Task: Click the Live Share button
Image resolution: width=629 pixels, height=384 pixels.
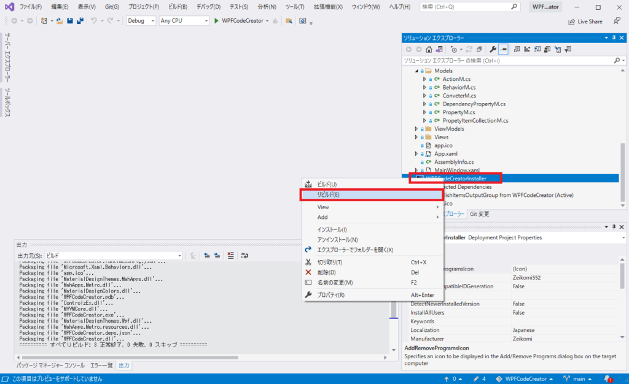Action: coord(585,21)
